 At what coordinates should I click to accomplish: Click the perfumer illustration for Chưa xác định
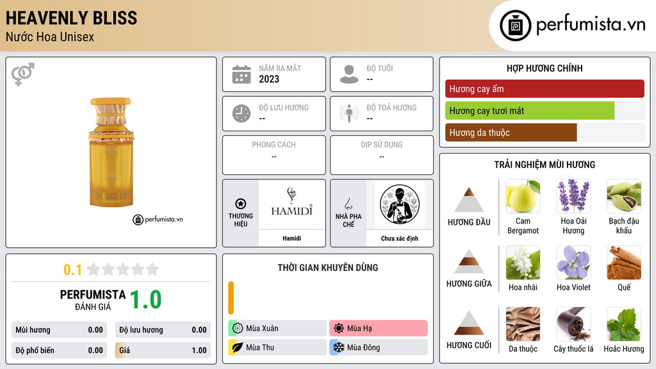tap(400, 204)
